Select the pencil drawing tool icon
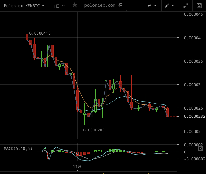Screen dimensions: 206x174 (x=167, y=5)
